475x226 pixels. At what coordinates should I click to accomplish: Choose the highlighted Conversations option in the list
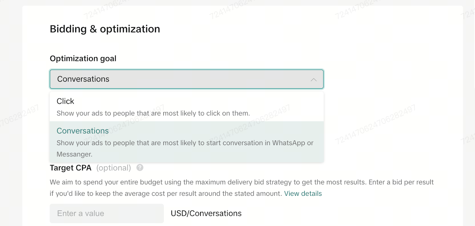pos(187,142)
